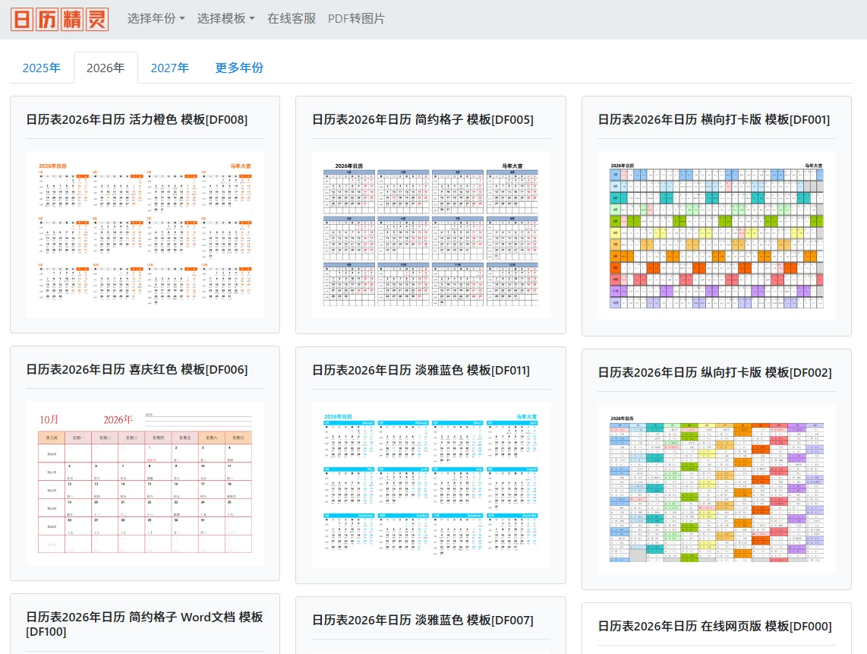
Task: Click the 简约格子 Word文档 模板[DF100] title
Action: pos(144,624)
